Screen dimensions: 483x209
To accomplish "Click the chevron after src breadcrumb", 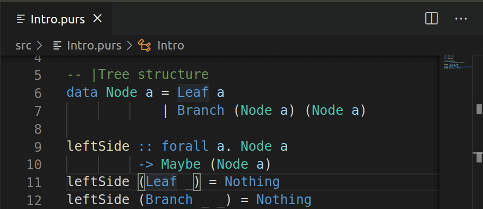I will pos(39,46).
